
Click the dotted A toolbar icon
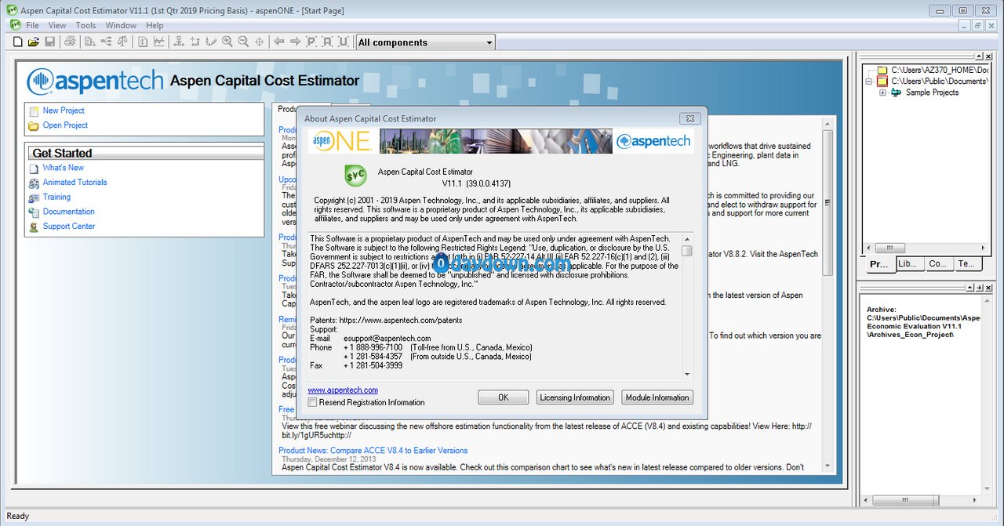pos(328,42)
